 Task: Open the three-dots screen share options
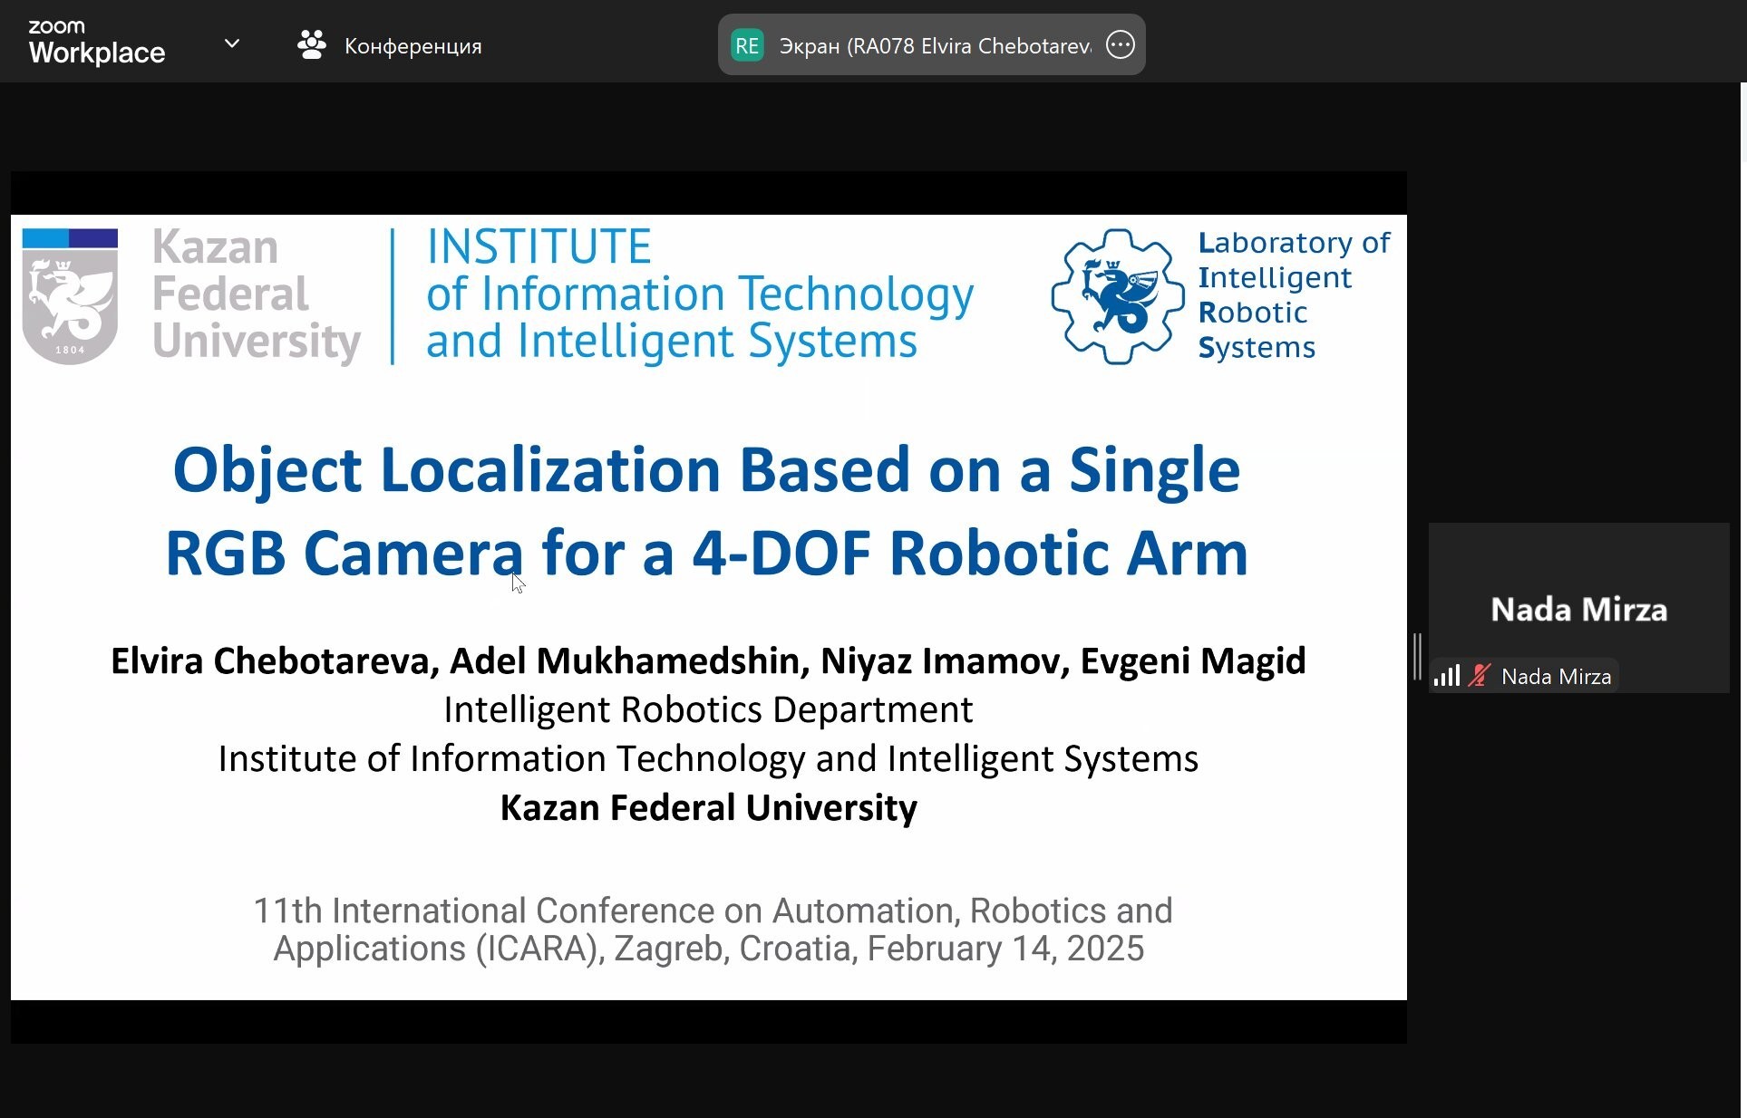1120,45
